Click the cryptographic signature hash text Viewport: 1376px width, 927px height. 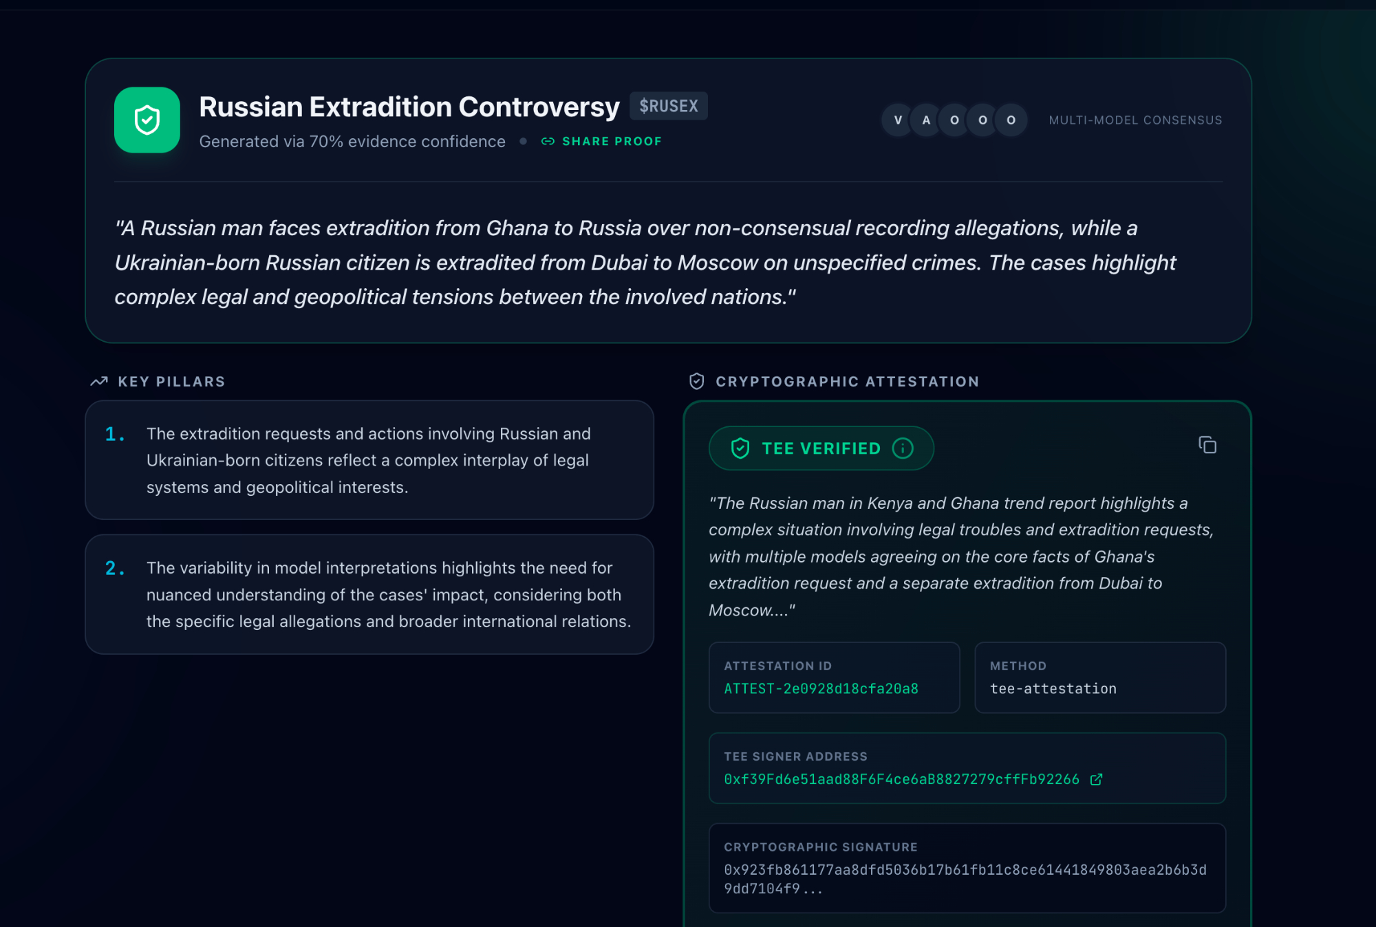point(965,879)
